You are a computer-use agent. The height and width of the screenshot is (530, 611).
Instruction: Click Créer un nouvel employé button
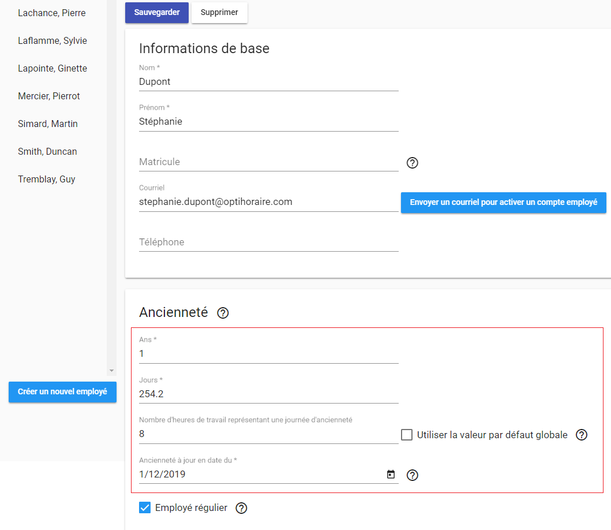tap(62, 391)
